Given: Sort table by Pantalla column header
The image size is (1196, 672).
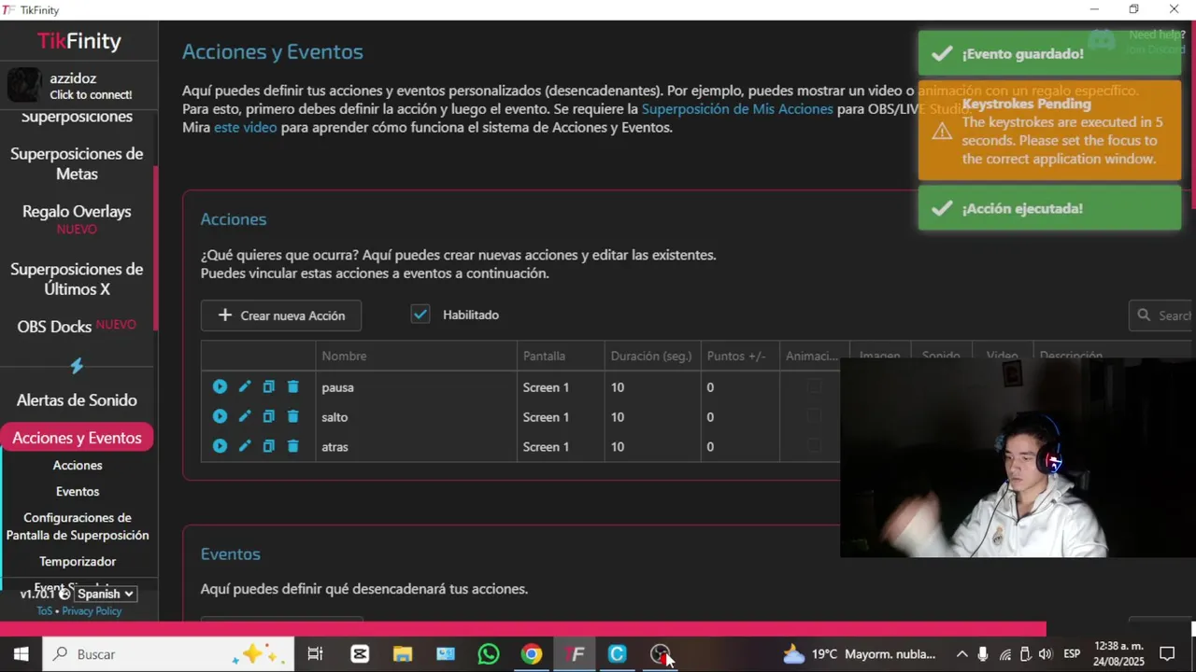Looking at the screenshot, I should [561, 356].
